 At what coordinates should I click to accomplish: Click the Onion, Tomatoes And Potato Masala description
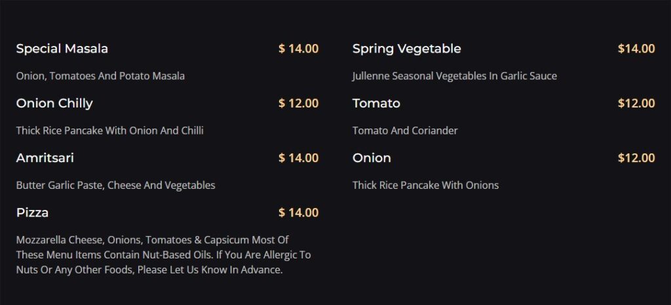[x=100, y=76]
